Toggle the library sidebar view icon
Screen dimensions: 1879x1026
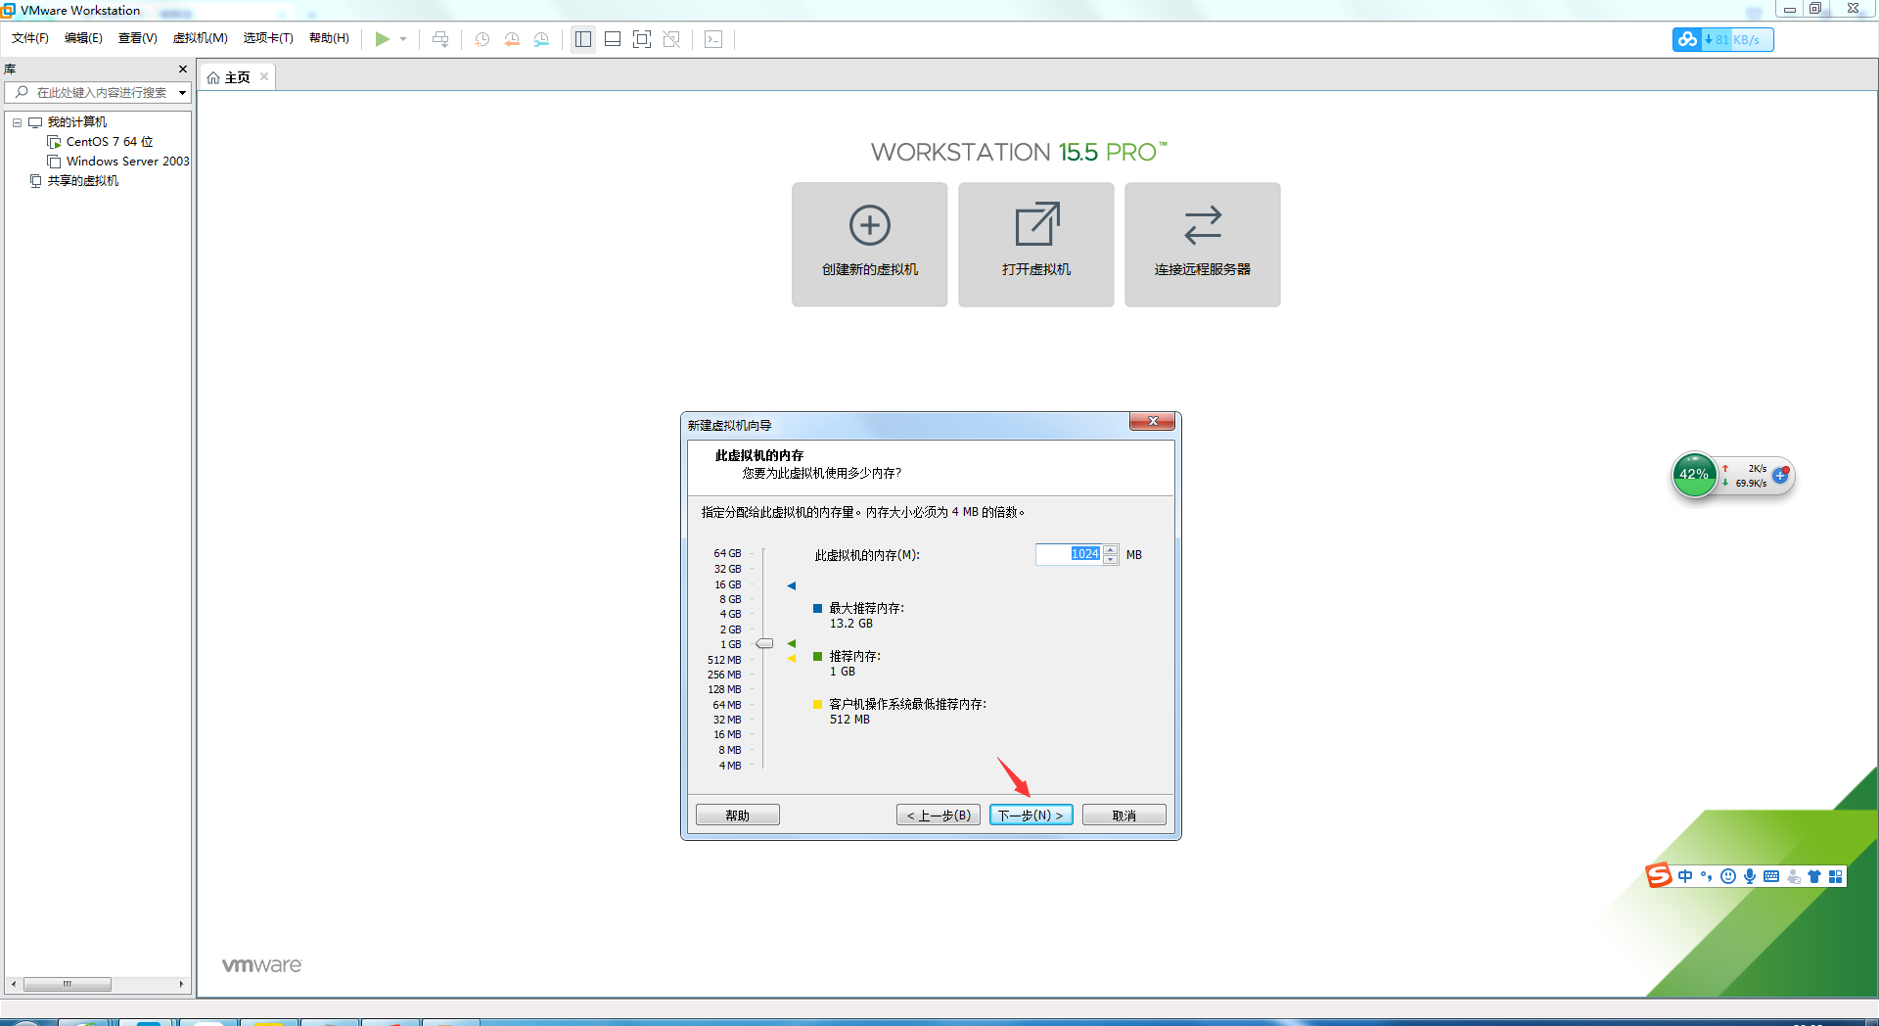[583, 39]
